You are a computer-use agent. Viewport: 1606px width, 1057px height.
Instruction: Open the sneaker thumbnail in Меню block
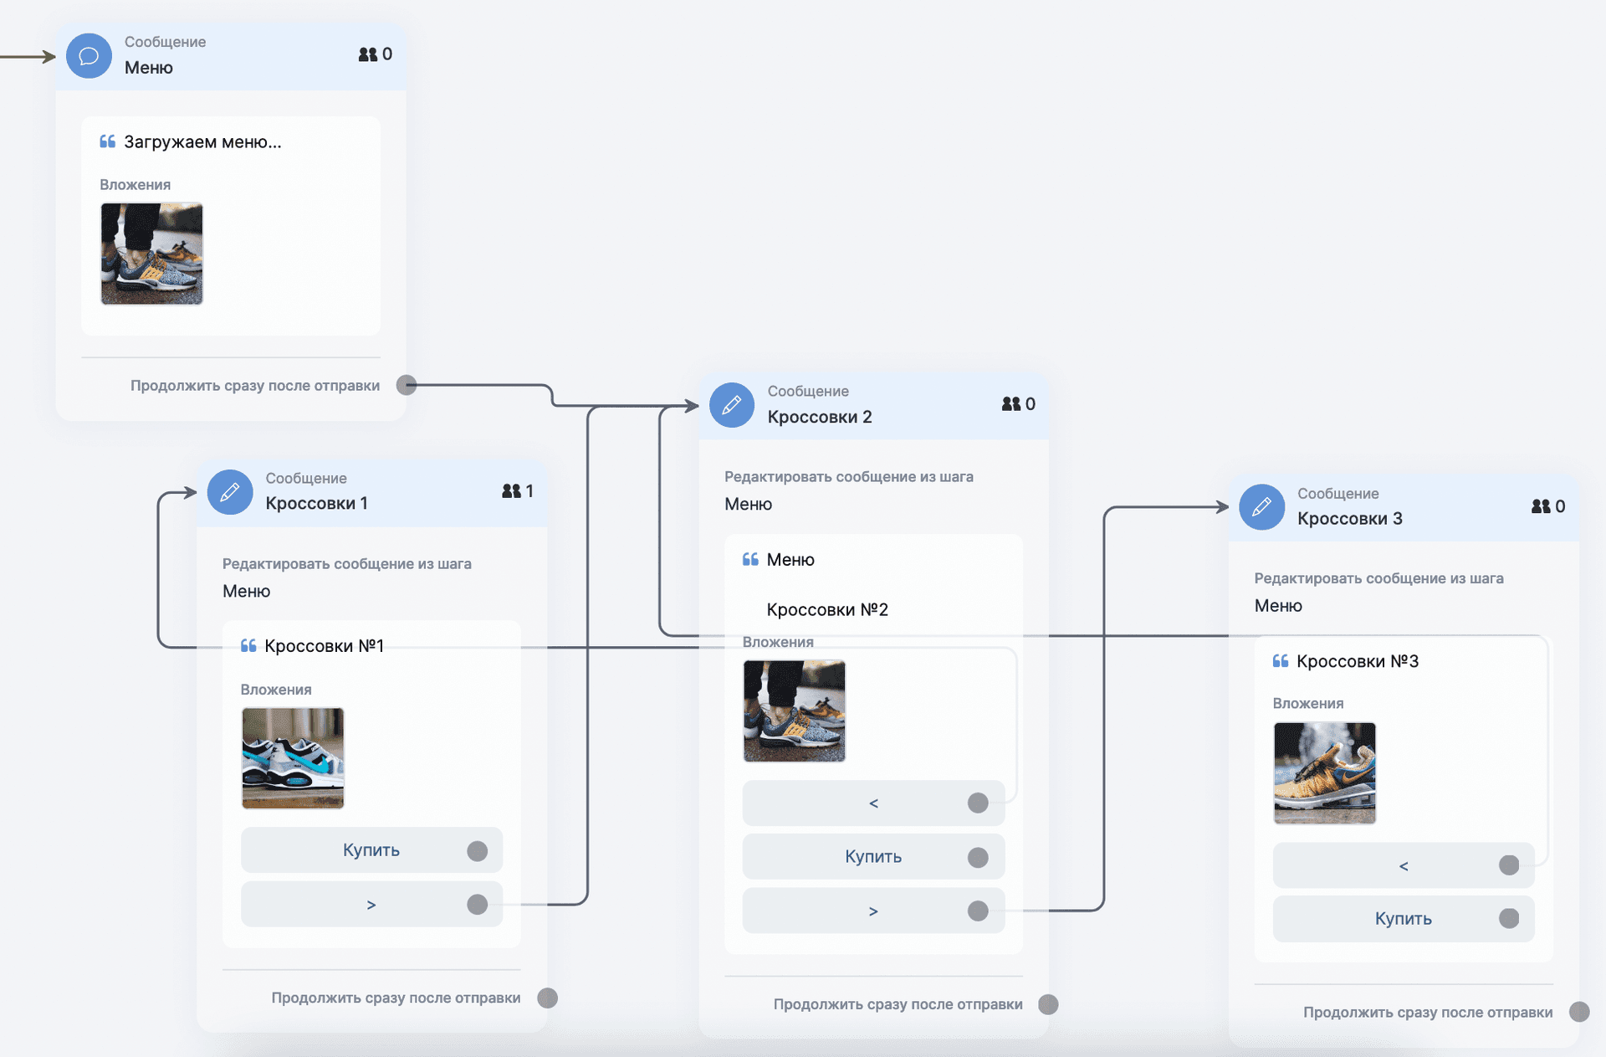151,254
